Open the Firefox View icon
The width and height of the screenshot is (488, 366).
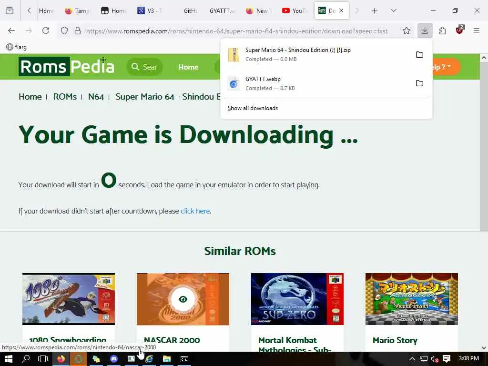(x=10, y=10)
